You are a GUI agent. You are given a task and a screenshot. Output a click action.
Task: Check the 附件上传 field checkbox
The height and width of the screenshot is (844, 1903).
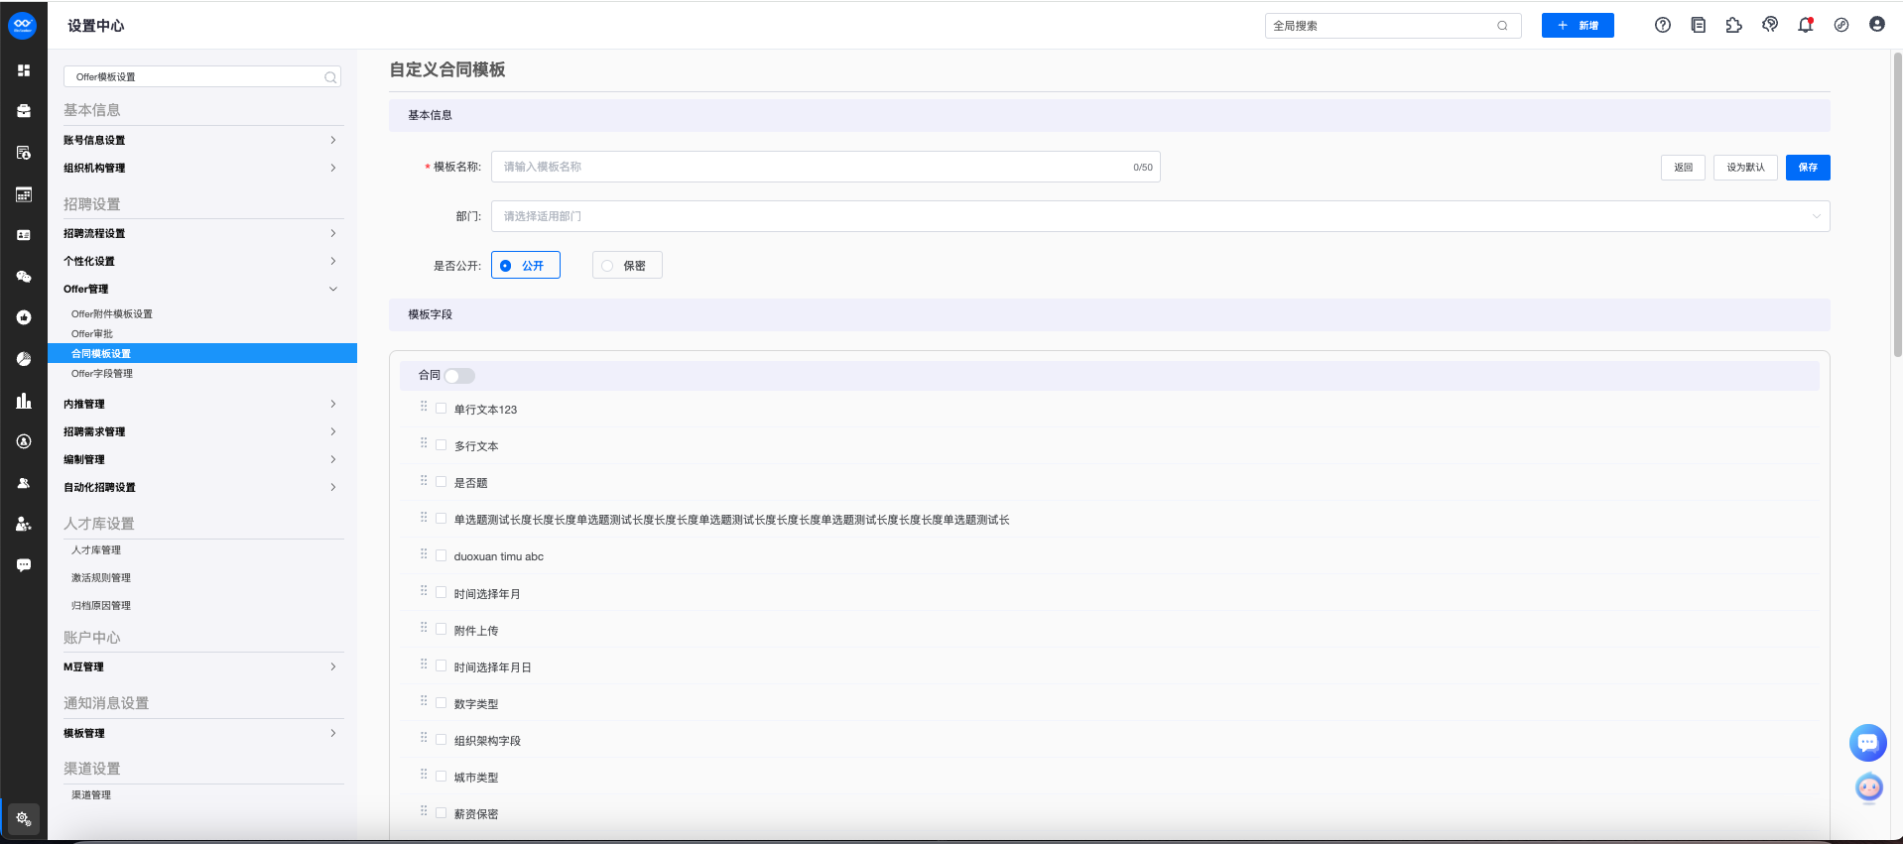(442, 630)
